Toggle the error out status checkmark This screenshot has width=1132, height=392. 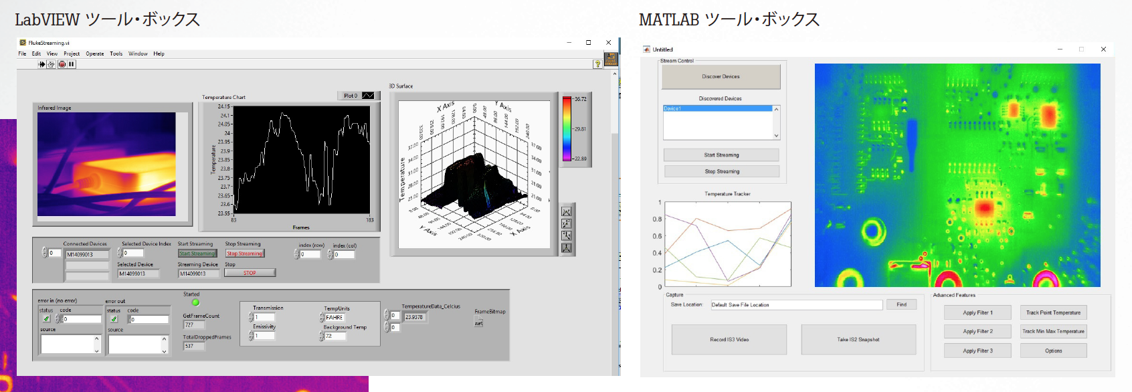pos(114,319)
